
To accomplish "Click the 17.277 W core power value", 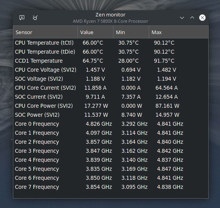I will [x=96, y=106].
